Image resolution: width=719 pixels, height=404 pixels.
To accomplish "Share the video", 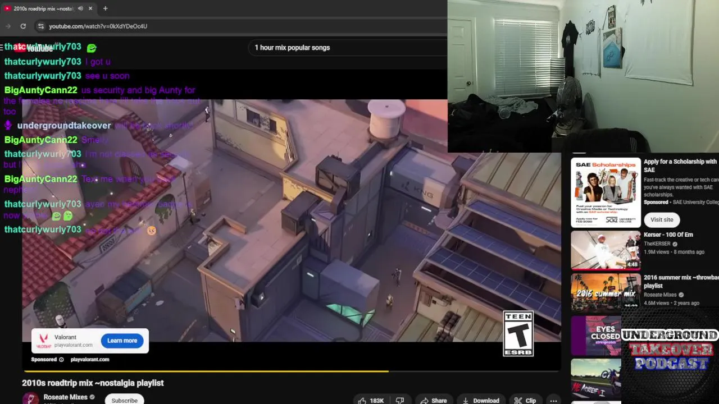I will [x=433, y=400].
